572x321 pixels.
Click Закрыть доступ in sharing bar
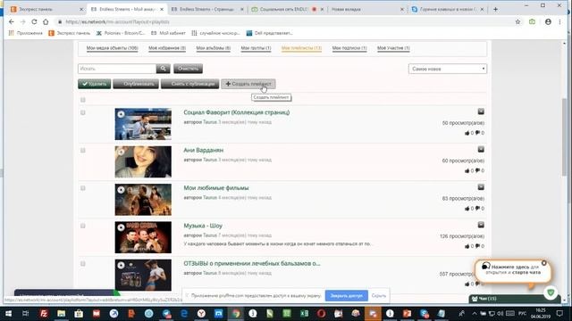click(x=346, y=295)
